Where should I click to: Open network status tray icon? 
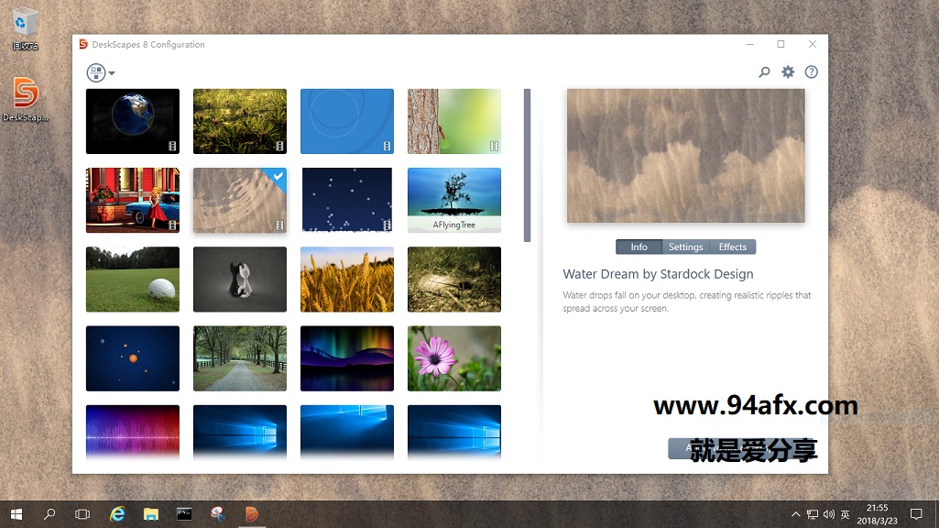tap(812, 514)
